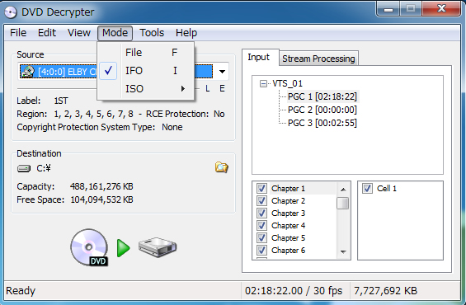The width and height of the screenshot is (466, 305).
Task: Start decrypting with the green play arrow
Action: (124, 248)
